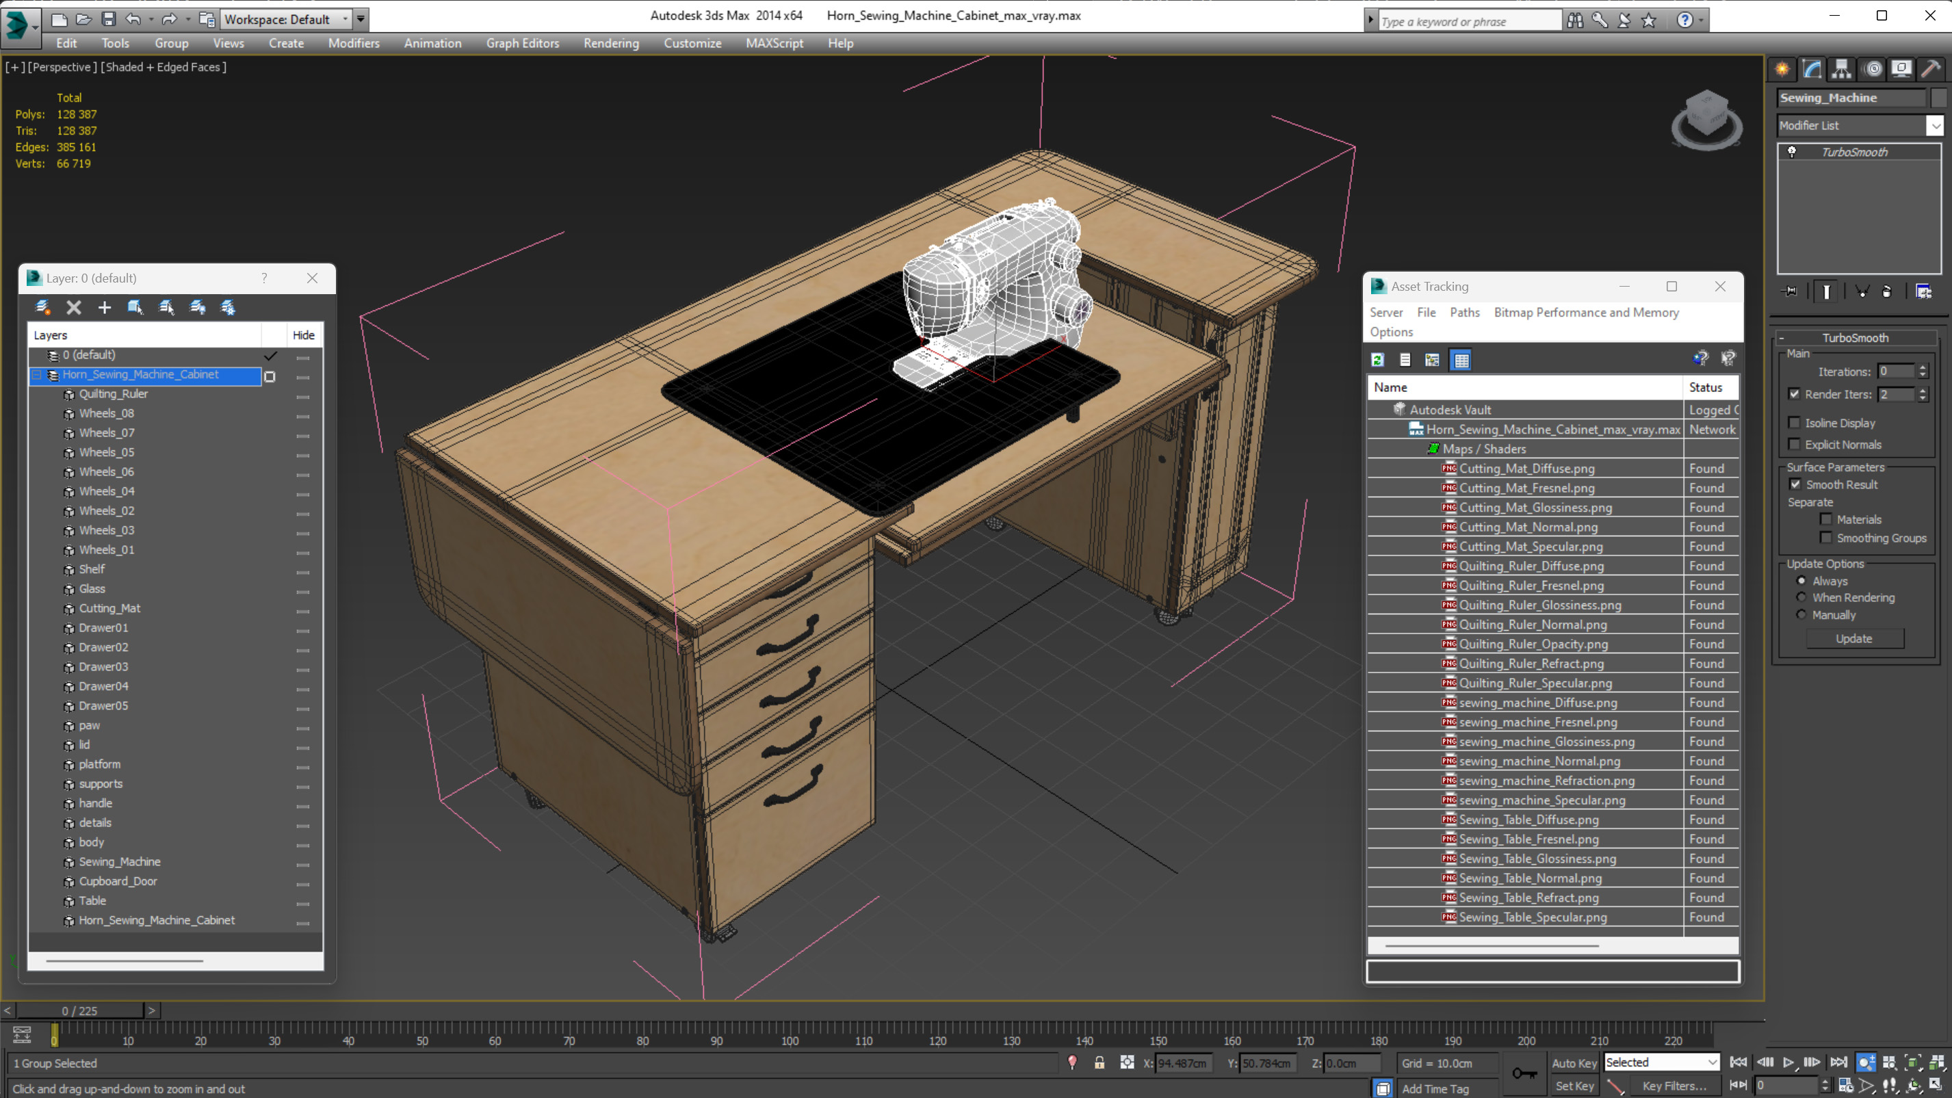Click the Update button in TurboSmooth
Image resolution: width=1952 pixels, height=1098 pixels.
(x=1853, y=639)
